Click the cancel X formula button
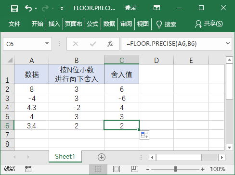235x175 pixels. coord(76,44)
